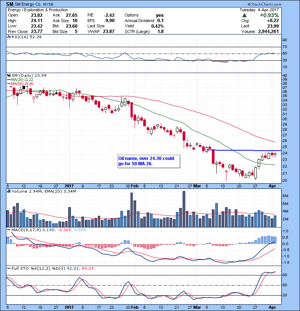This screenshot has width=300, height=311.
Task: Click the MACD(8,17,9) indicator label
Action: click(x=26, y=230)
